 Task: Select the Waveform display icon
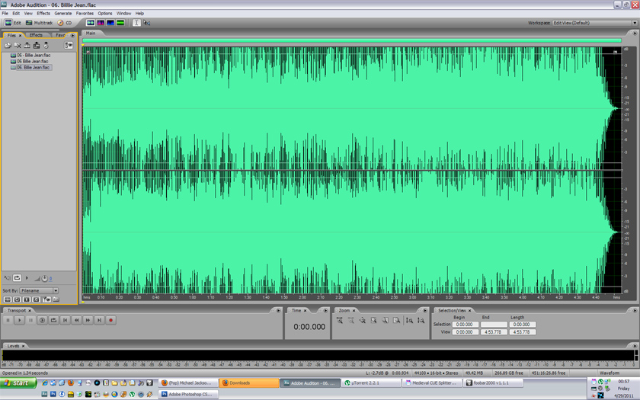91,23
